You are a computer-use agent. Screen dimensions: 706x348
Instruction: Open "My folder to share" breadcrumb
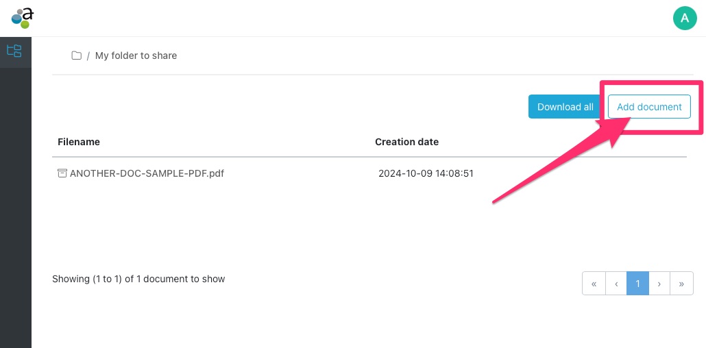tap(136, 55)
